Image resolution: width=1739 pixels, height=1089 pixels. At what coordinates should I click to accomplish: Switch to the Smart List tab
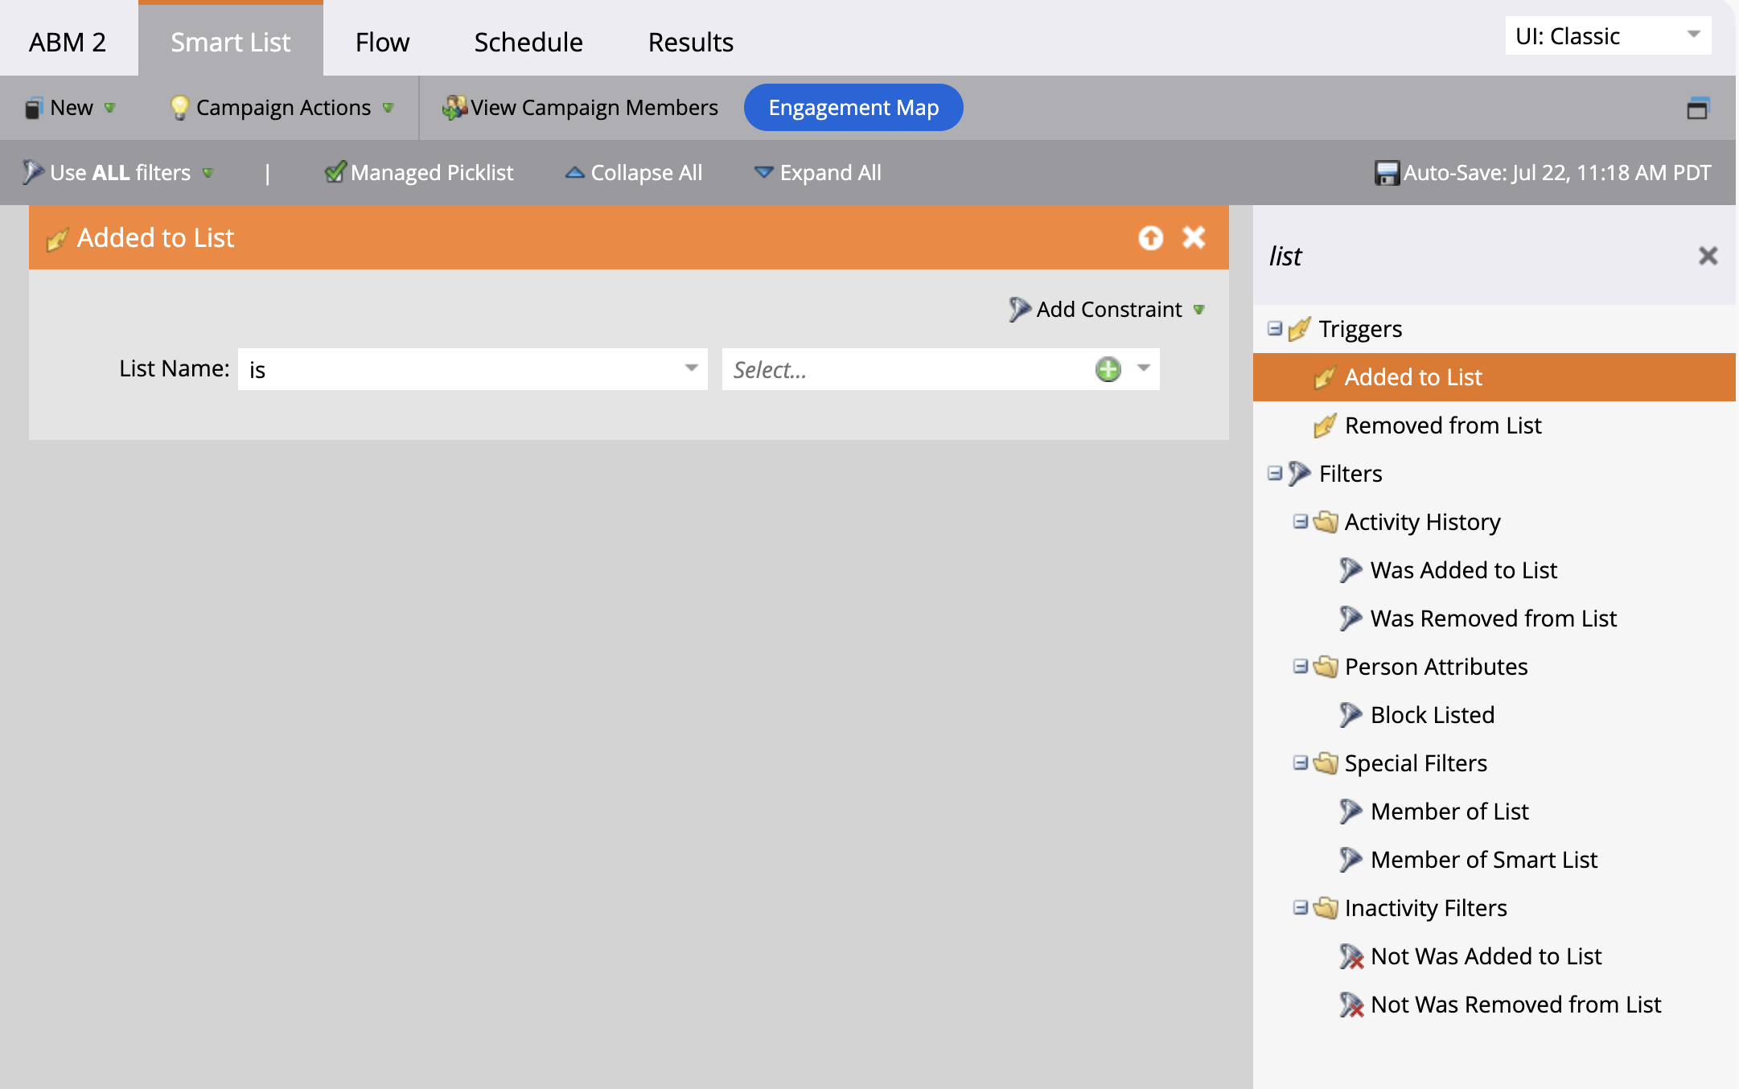coord(231,41)
